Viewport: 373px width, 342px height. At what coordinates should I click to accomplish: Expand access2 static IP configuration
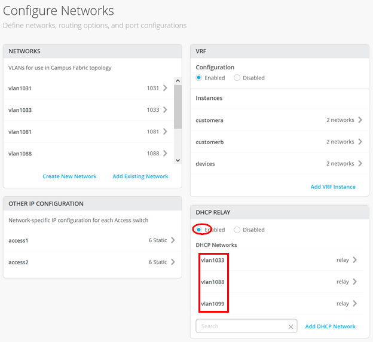point(173,262)
